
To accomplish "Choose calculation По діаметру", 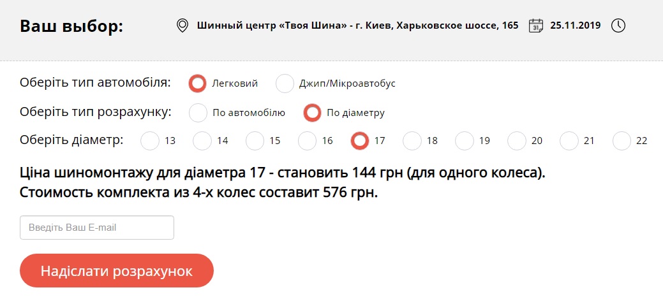I will (x=312, y=113).
